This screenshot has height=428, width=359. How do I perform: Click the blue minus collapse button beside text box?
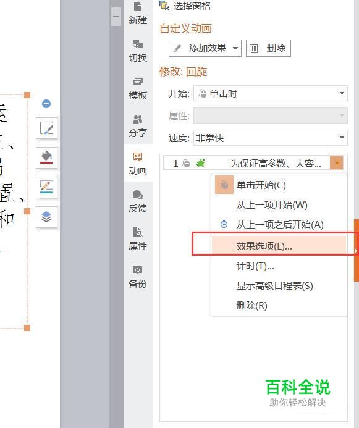[x=46, y=104]
